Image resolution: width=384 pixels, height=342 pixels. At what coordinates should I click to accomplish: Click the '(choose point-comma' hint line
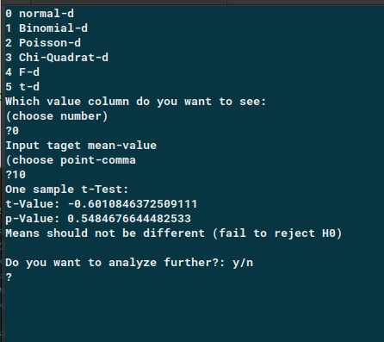[71, 160]
